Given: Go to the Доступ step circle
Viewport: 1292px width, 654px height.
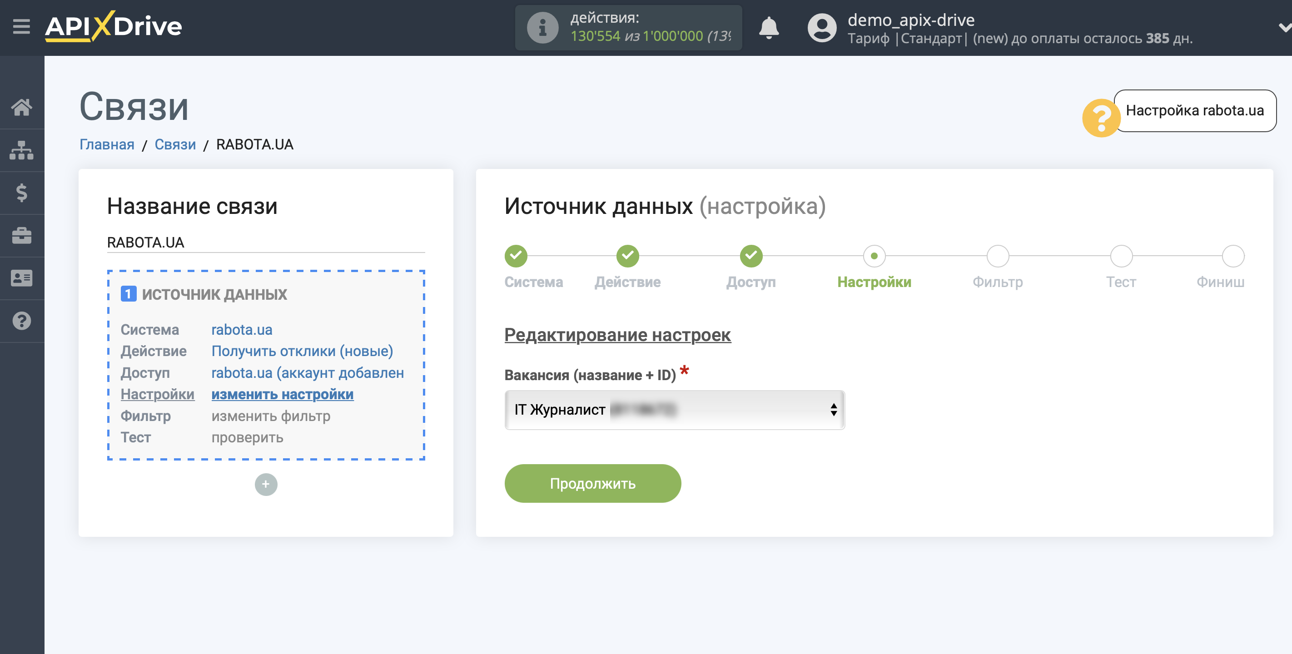Looking at the screenshot, I should [x=751, y=256].
